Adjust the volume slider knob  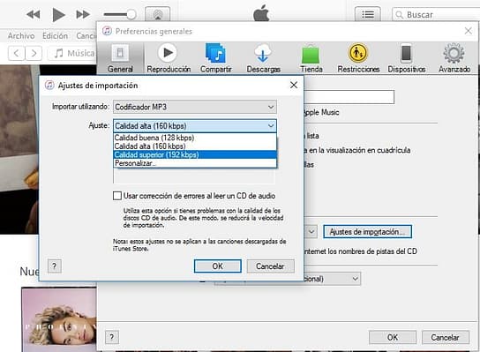coord(131,14)
